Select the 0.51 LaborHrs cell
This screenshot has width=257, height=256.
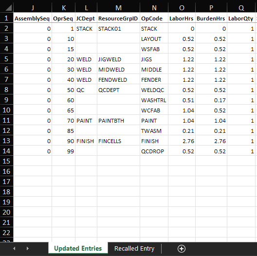click(x=182, y=100)
